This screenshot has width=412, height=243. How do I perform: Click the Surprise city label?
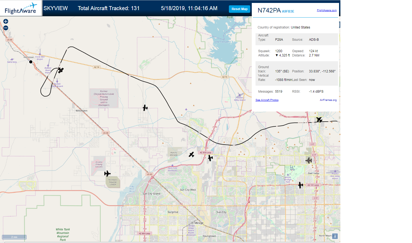click(173, 212)
